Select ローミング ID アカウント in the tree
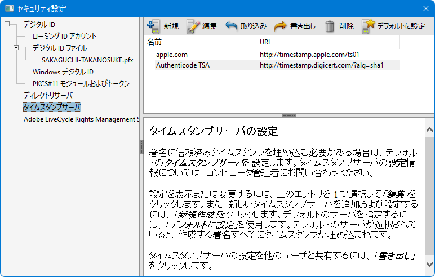435x277 pixels. coord(64,36)
